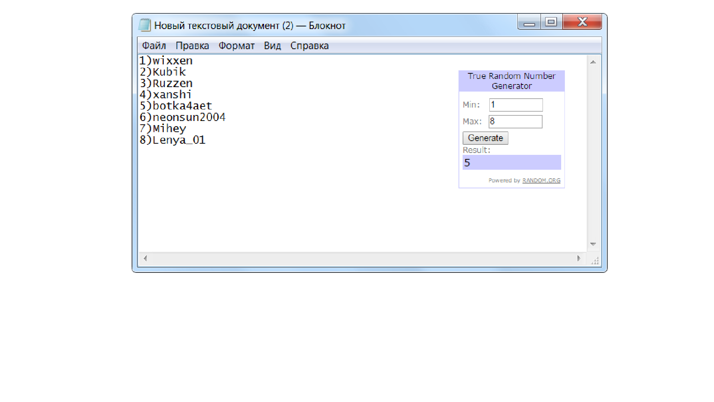Viewport: 714px width, 402px height.
Task: Click the horizontal scrollbar right arrow
Action: pos(579,258)
